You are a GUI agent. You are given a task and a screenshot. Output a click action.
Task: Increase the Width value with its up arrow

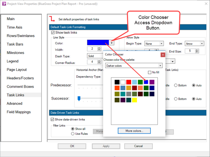coord(99,48)
